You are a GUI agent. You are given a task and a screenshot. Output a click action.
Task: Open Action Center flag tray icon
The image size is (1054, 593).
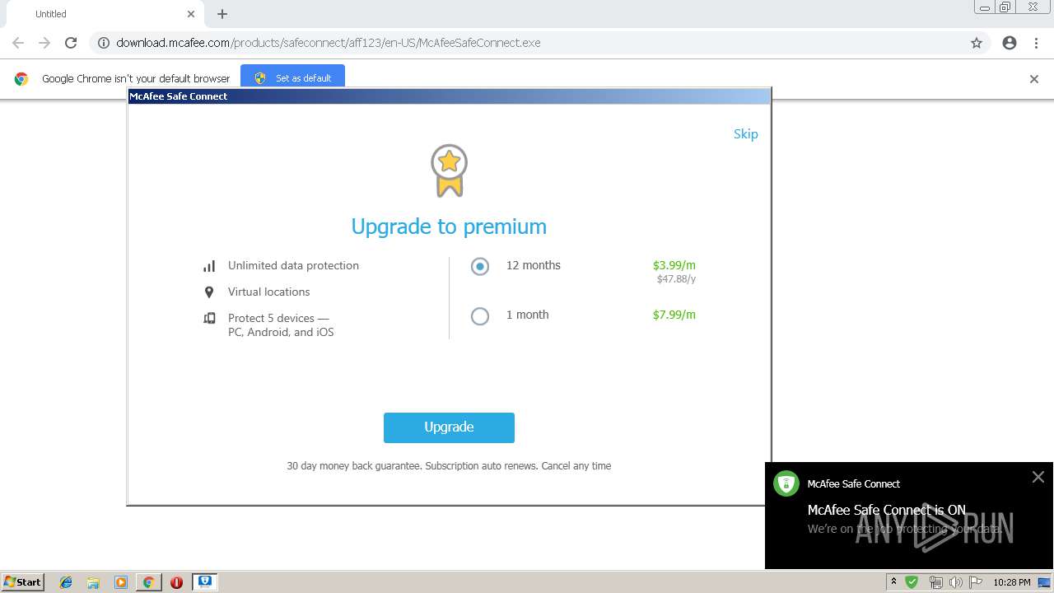[976, 581]
